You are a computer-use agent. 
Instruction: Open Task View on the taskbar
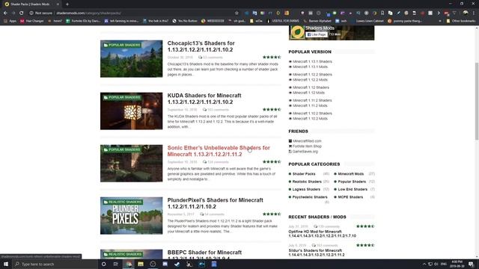(116, 264)
